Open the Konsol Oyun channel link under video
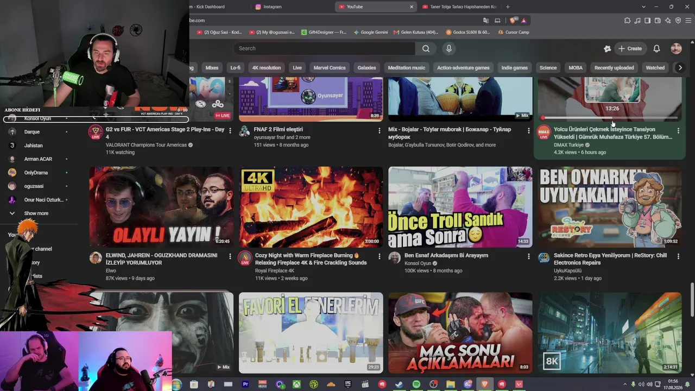Viewport: 695px width, 391px height. click(418, 263)
